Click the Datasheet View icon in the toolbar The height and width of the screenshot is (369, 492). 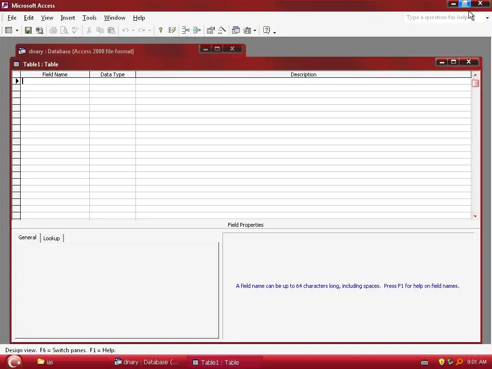9,30
